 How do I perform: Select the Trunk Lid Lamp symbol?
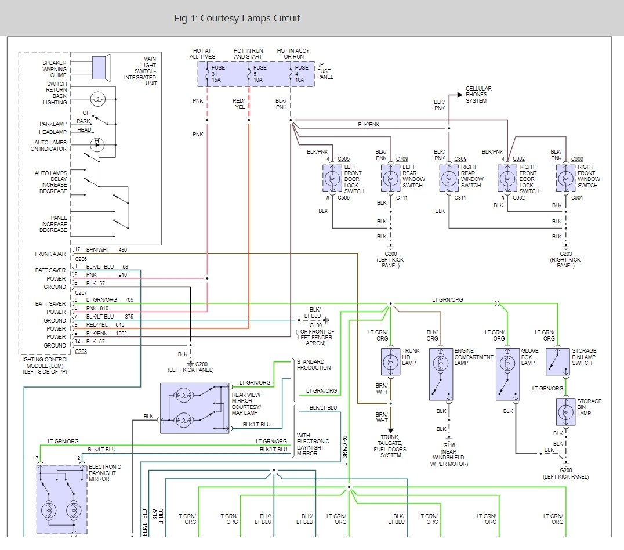pyautogui.click(x=390, y=361)
